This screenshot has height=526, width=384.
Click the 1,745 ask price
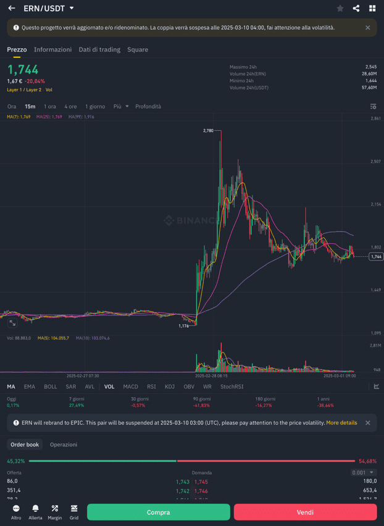pos(201,482)
